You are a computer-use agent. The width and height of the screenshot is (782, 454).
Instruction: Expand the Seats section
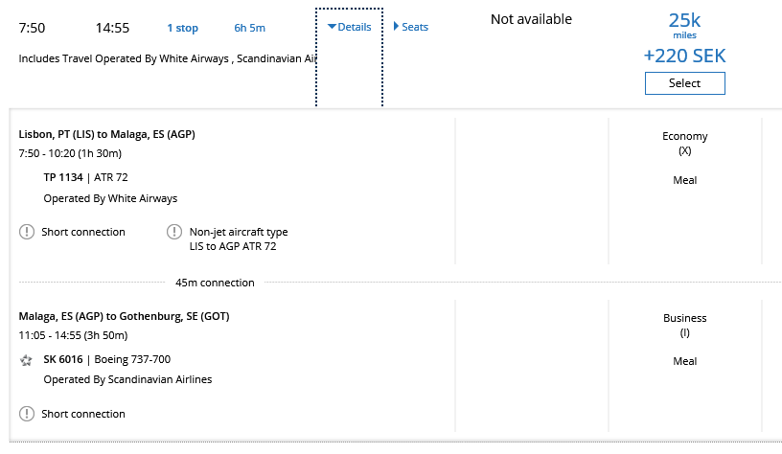tap(411, 27)
